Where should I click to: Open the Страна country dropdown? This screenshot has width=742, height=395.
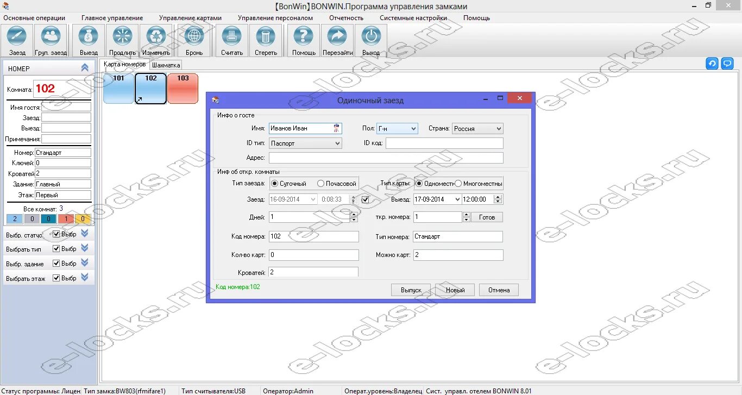pyautogui.click(x=477, y=129)
